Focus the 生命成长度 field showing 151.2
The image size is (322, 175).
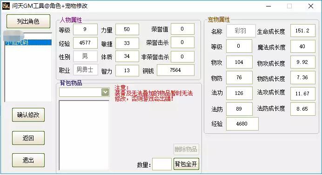tap(303, 31)
